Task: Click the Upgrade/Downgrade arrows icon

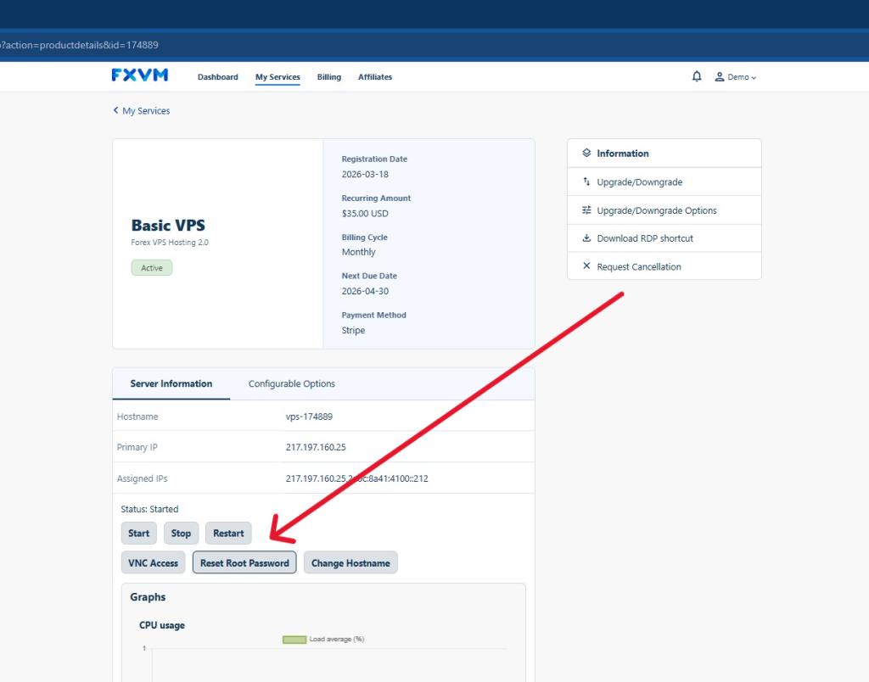Action: pos(586,182)
